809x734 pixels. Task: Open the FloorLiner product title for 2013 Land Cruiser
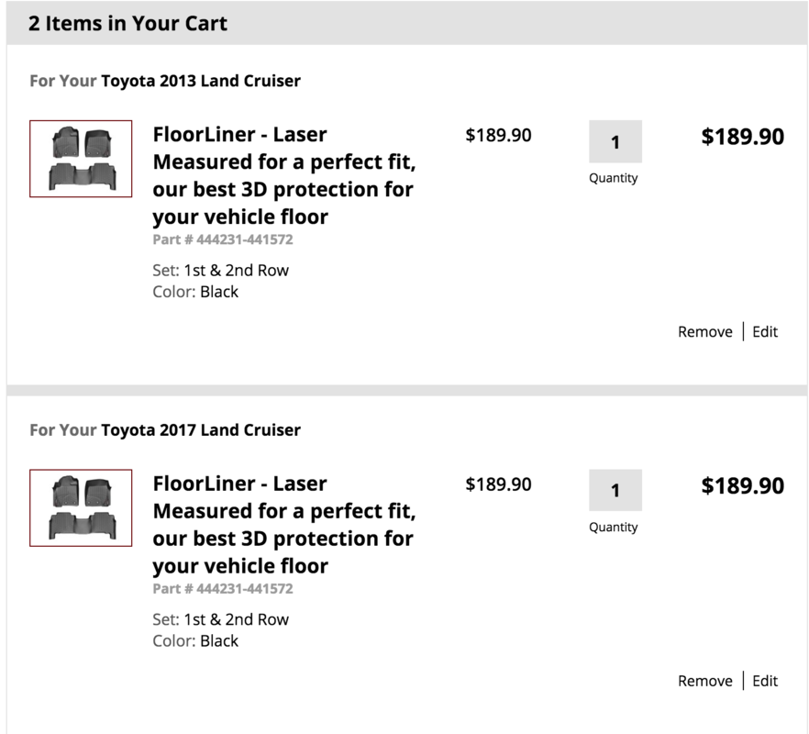pos(283,175)
